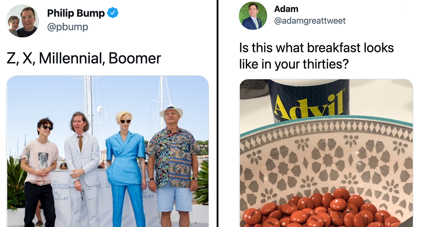Open the Advil bowl photo
The width and height of the screenshot is (434, 227).
click(x=326, y=153)
